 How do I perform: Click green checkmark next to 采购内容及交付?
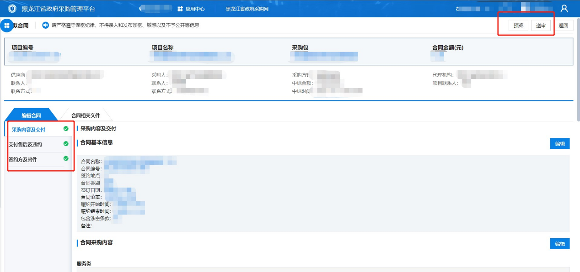click(66, 129)
